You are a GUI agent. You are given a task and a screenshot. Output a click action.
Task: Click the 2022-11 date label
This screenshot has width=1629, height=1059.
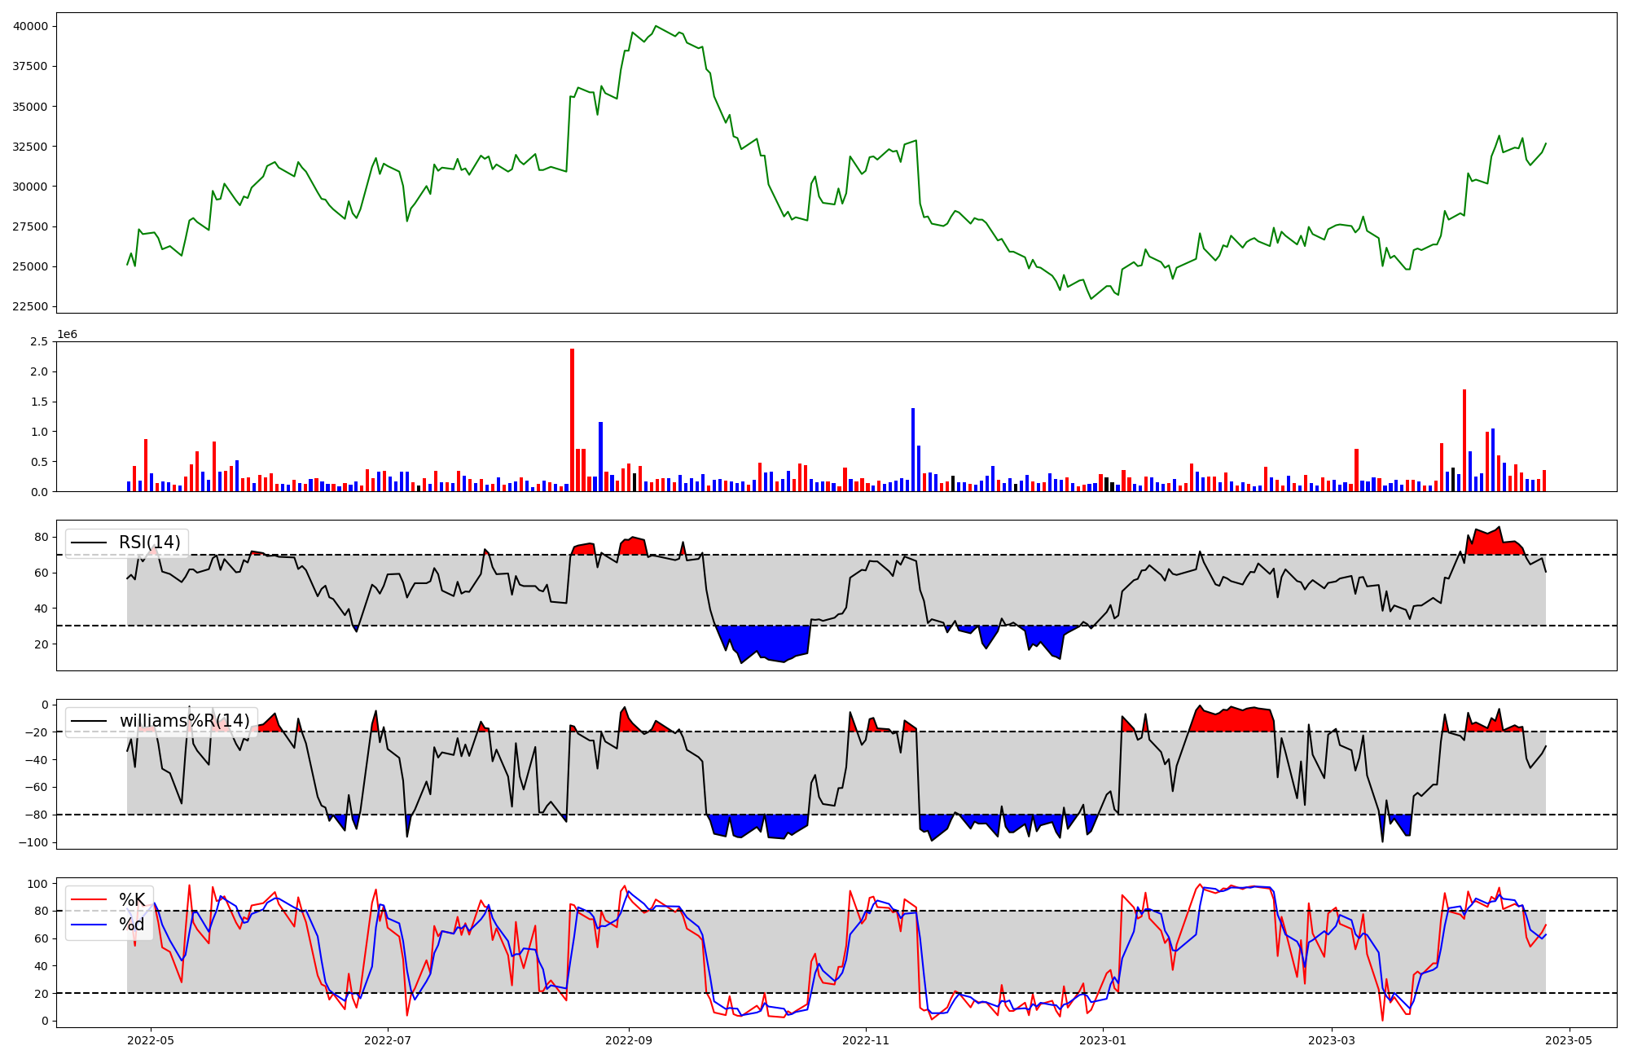pyautogui.click(x=866, y=1040)
